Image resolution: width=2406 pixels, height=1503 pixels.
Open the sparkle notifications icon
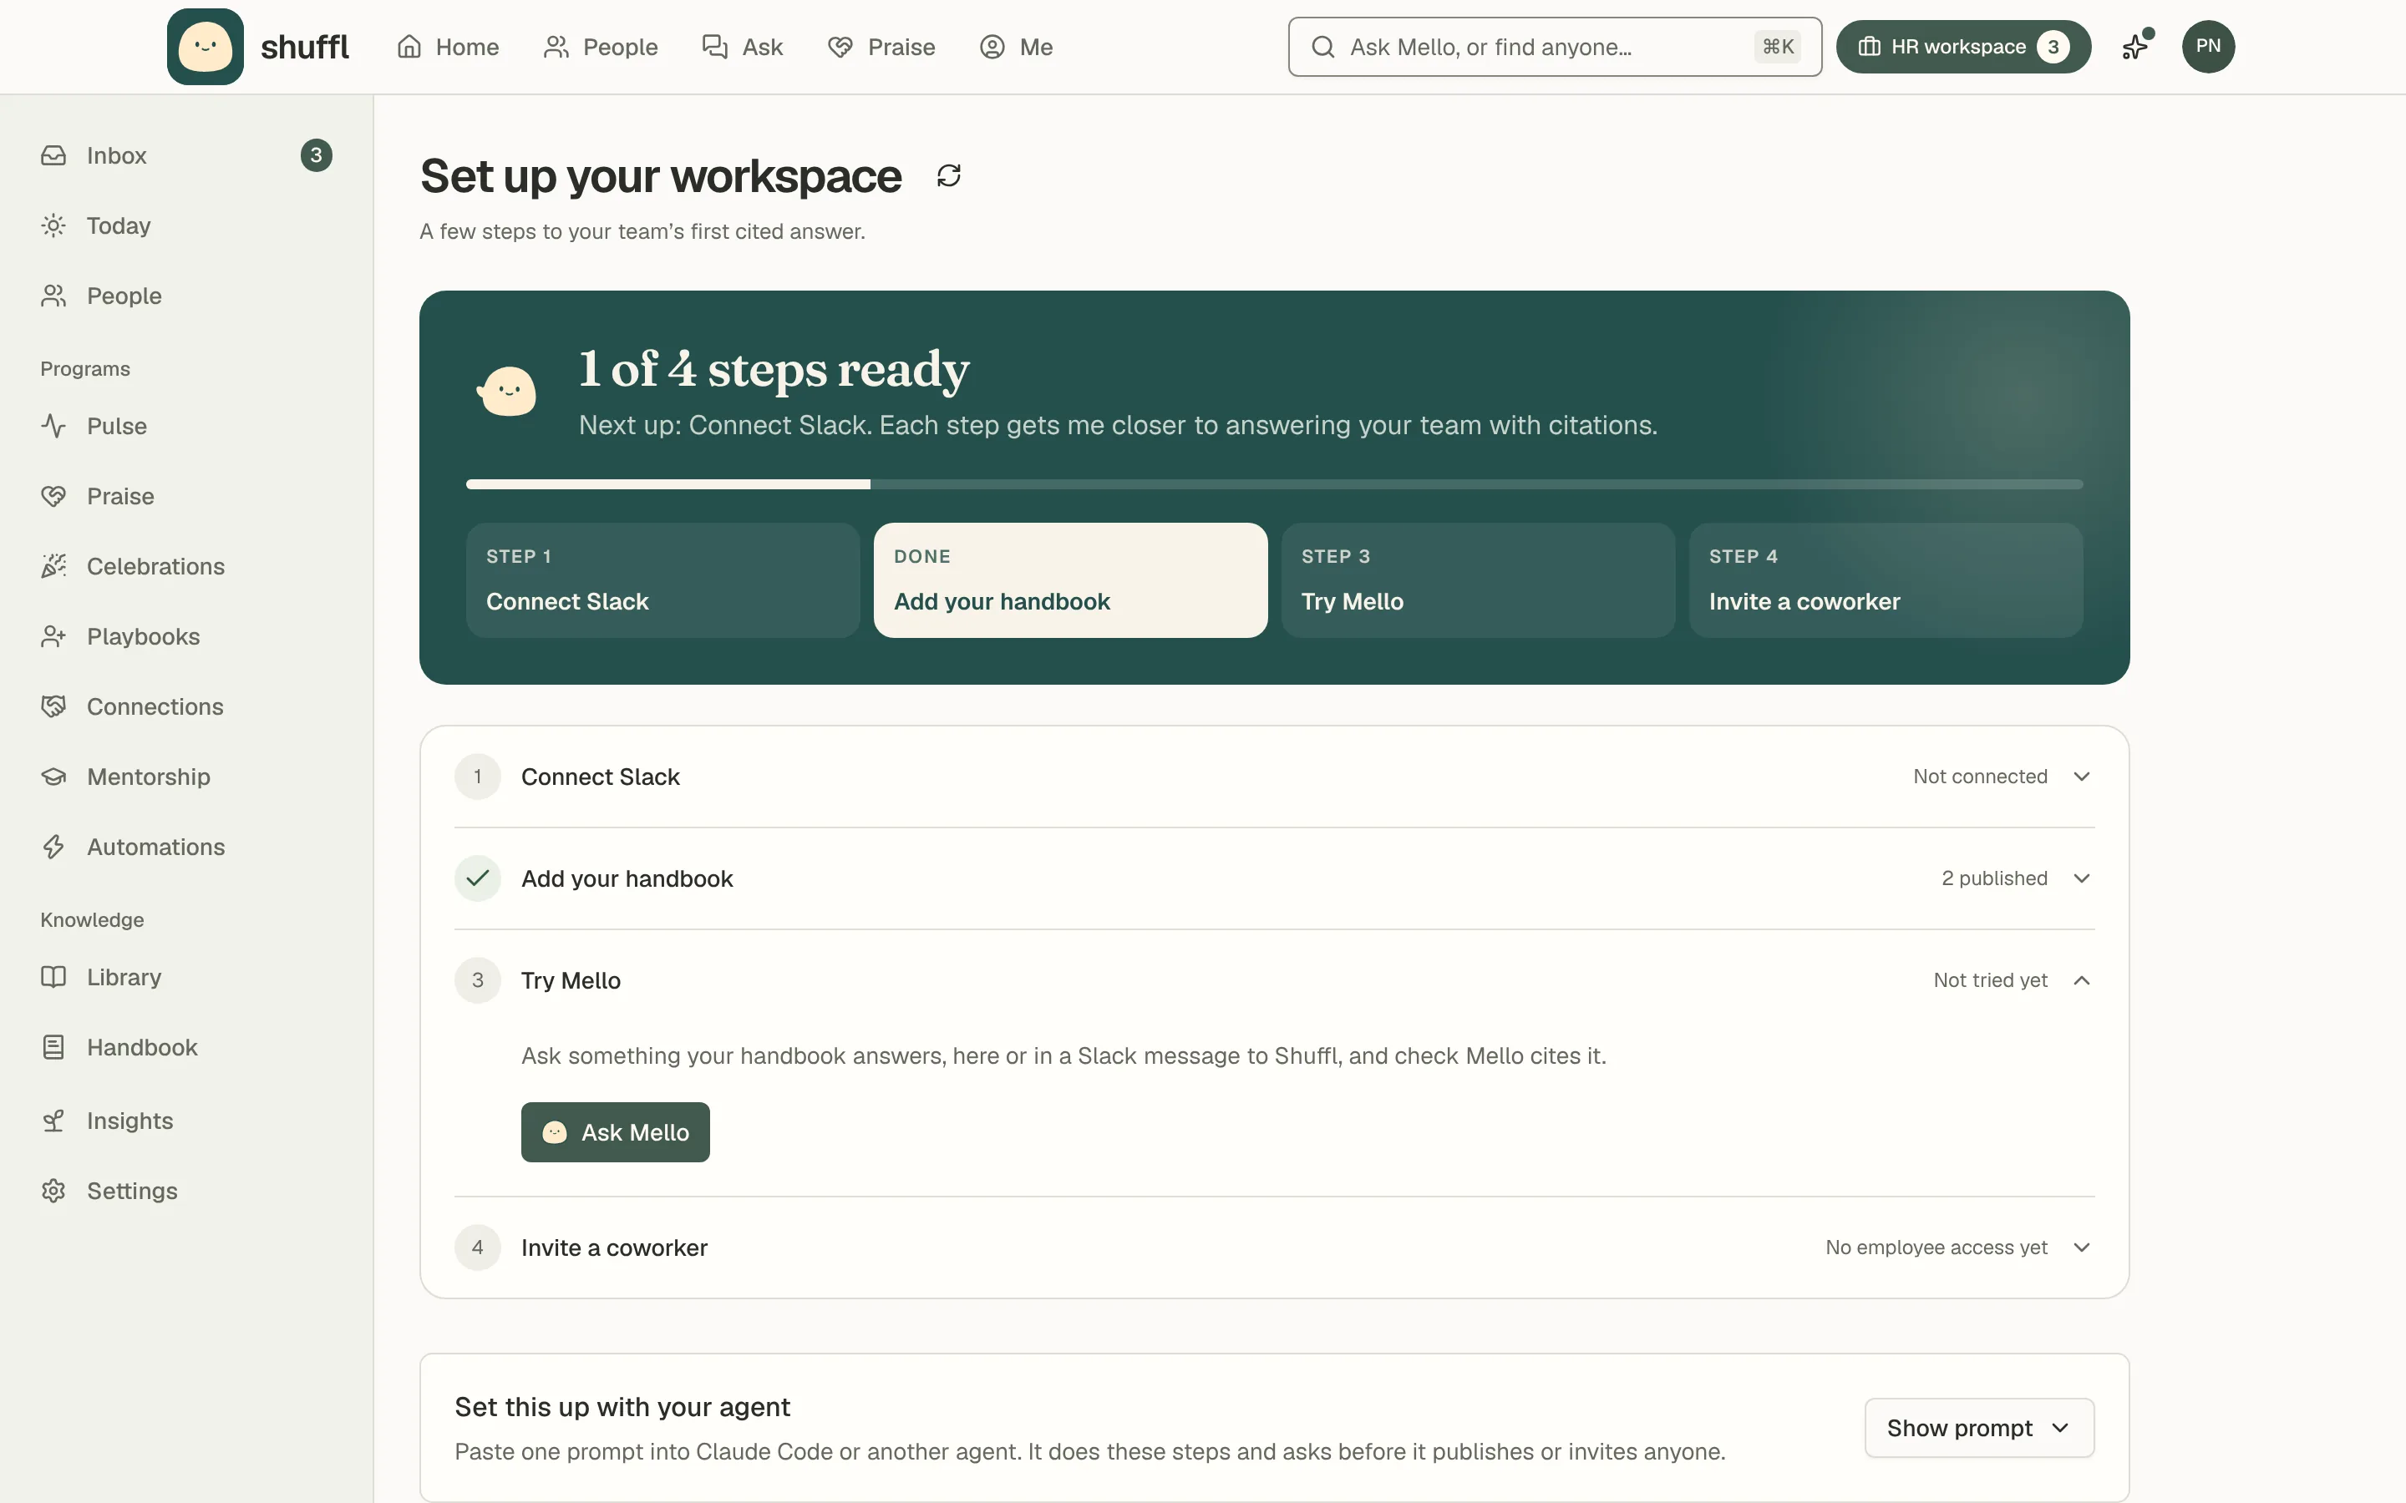pyautogui.click(x=2135, y=46)
